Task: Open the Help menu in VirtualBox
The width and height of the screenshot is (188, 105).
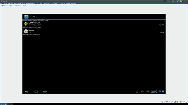Action: [x=24, y=6]
